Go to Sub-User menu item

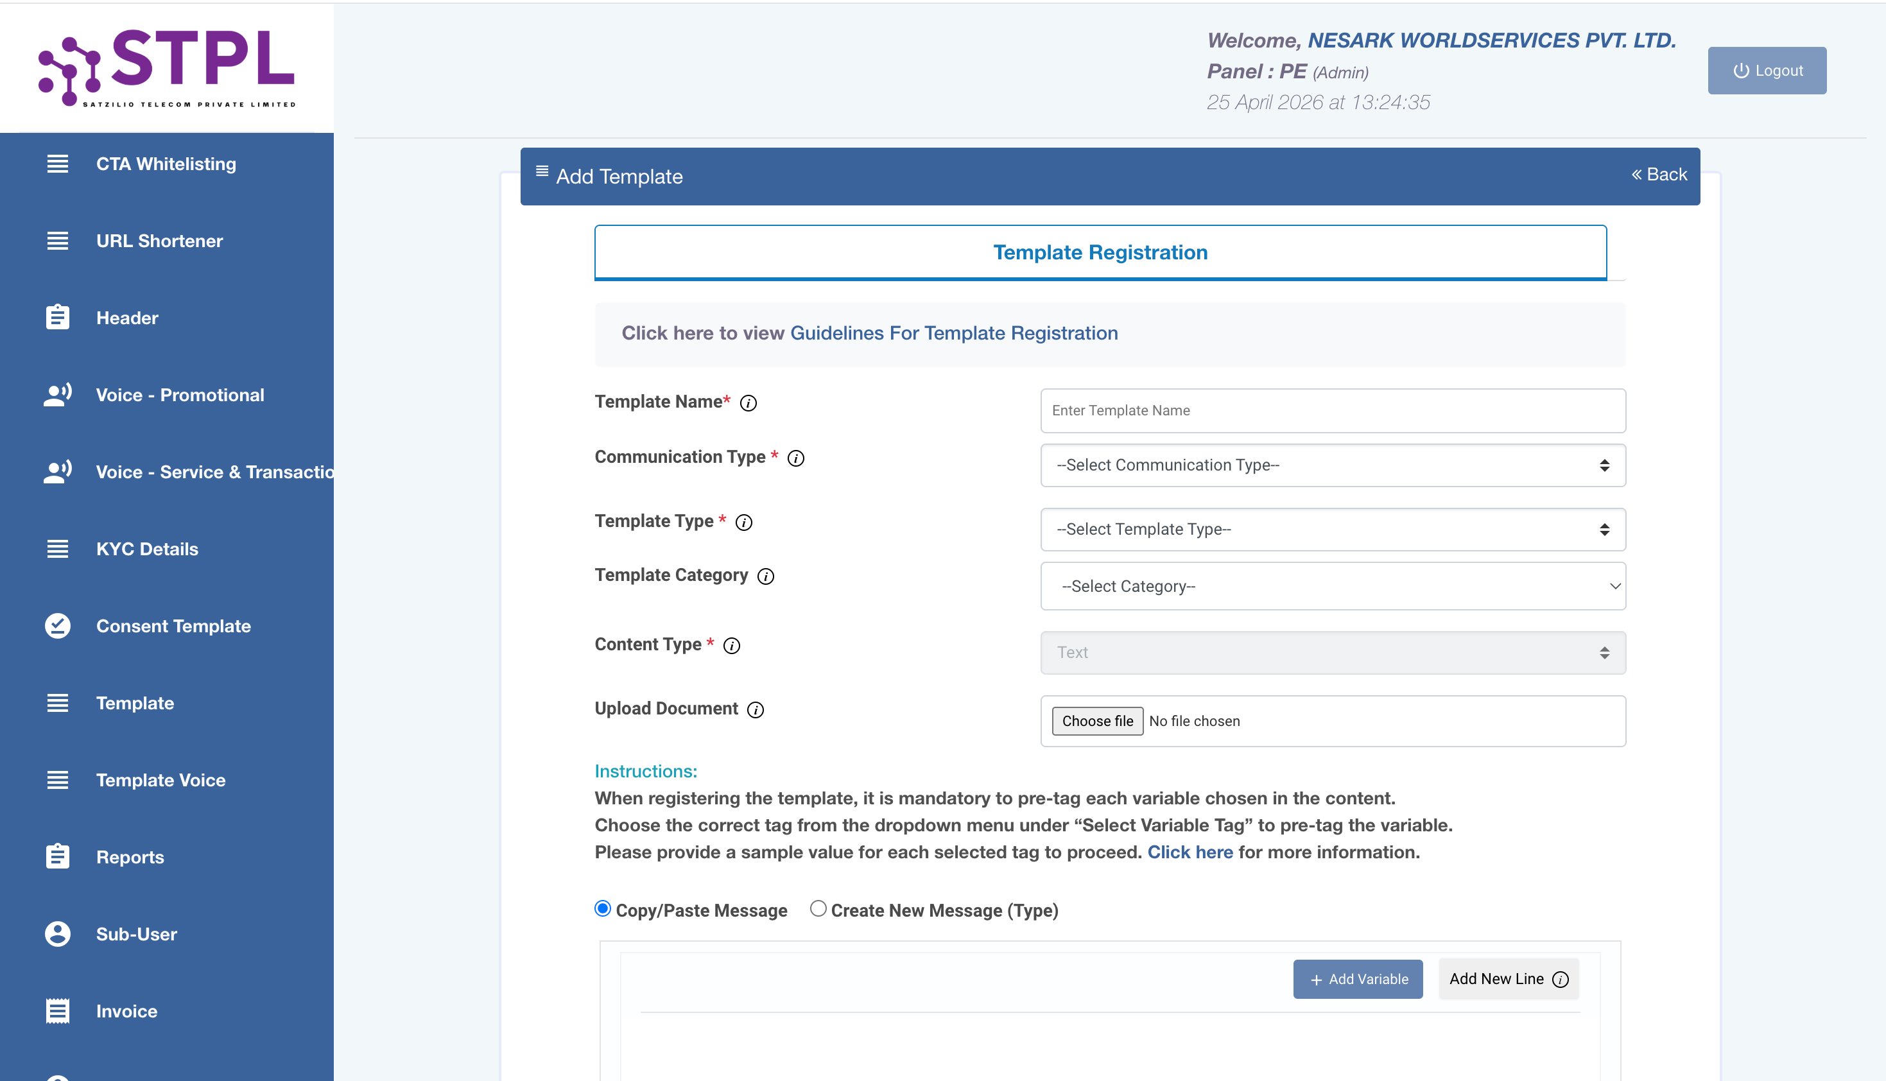pos(137,934)
